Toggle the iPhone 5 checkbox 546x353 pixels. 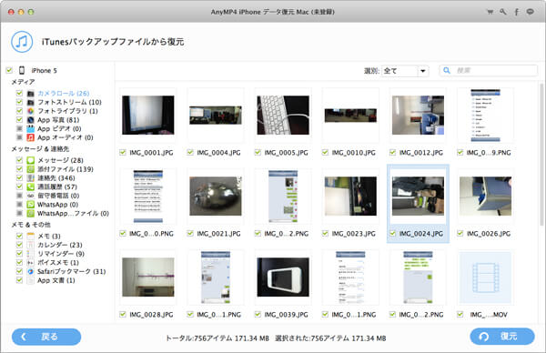coord(9,70)
